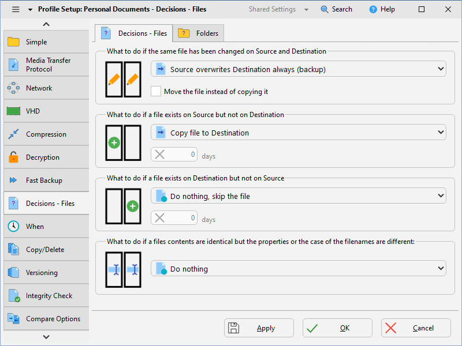Enable Move the file instead of copying
The image size is (462, 346).
click(x=156, y=91)
